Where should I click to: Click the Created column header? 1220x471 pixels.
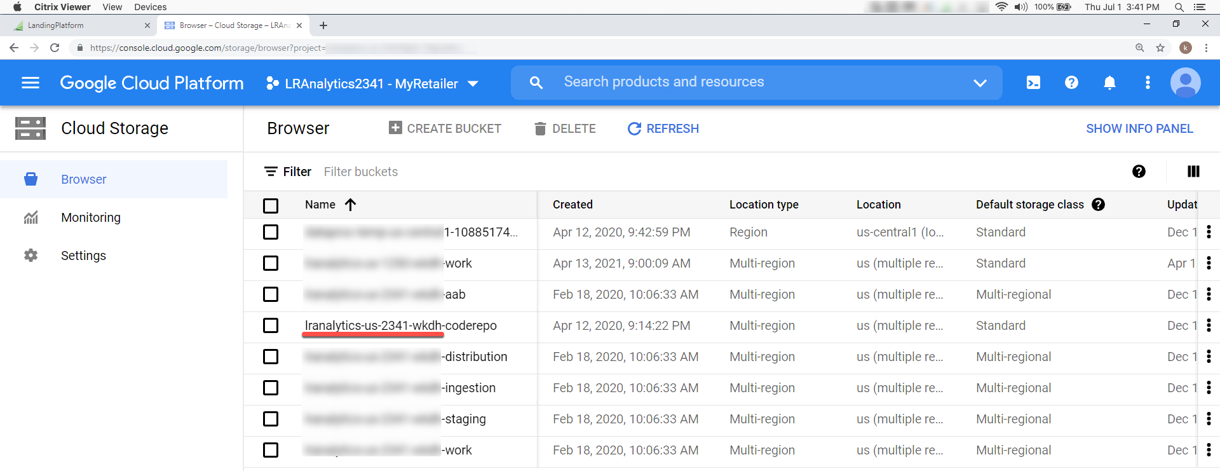pos(573,205)
